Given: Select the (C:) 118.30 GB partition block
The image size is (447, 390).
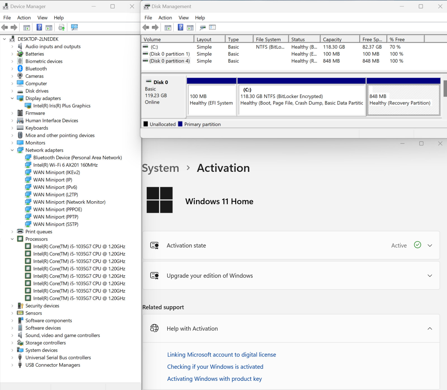Looking at the screenshot, I should (301, 97).
